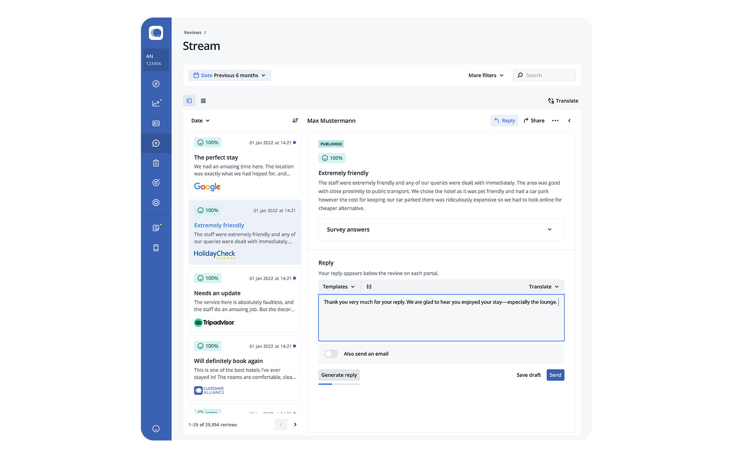Click the generate reply progress bar
The height and width of the screenshot is (458, 734).
point(339,384)
